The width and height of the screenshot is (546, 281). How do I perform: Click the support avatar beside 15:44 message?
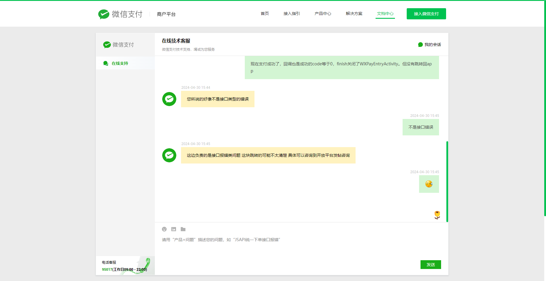[x=169, y=99]
